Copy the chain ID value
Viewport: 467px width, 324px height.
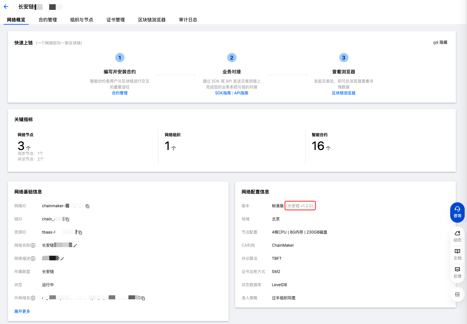coord(68,219)
